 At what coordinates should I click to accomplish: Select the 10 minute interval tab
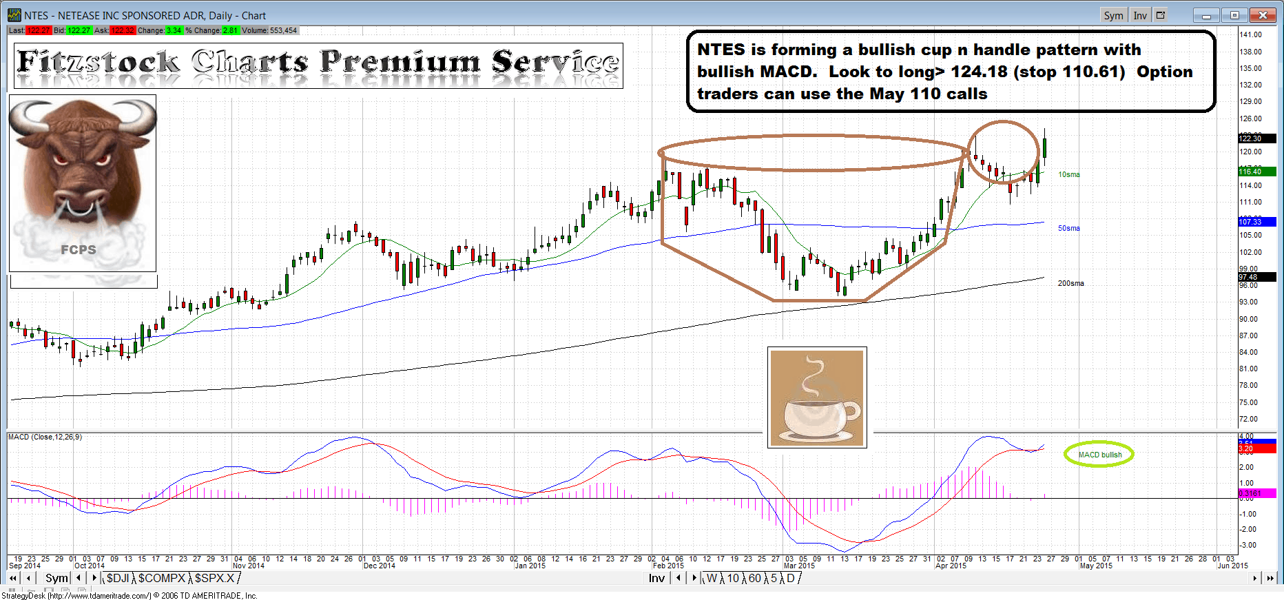click(733, 579)
